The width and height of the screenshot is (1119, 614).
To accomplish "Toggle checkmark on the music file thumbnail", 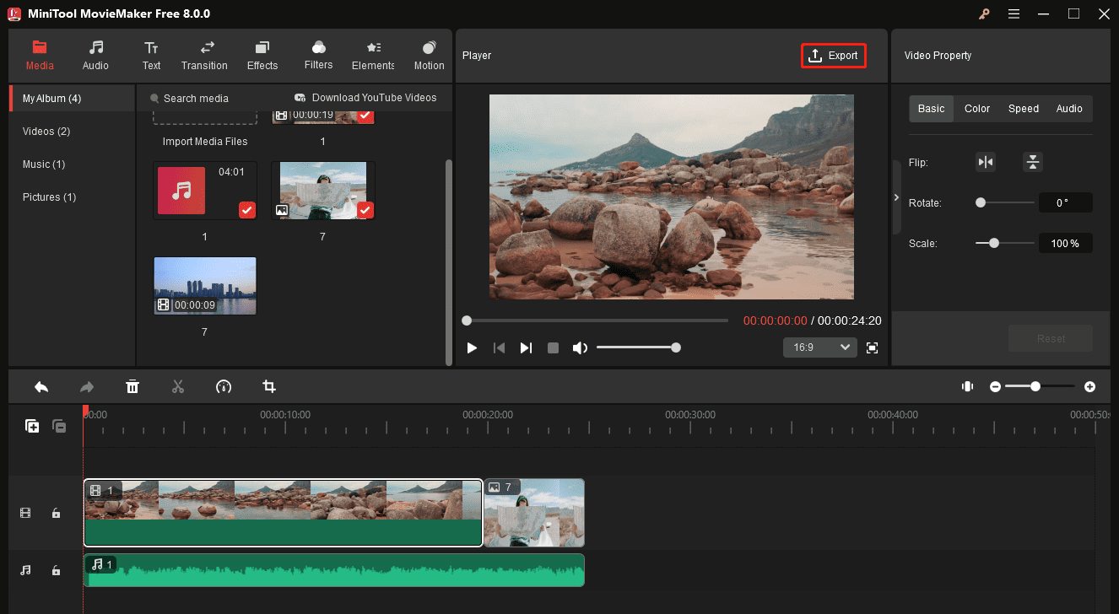I will coord(246,210).
